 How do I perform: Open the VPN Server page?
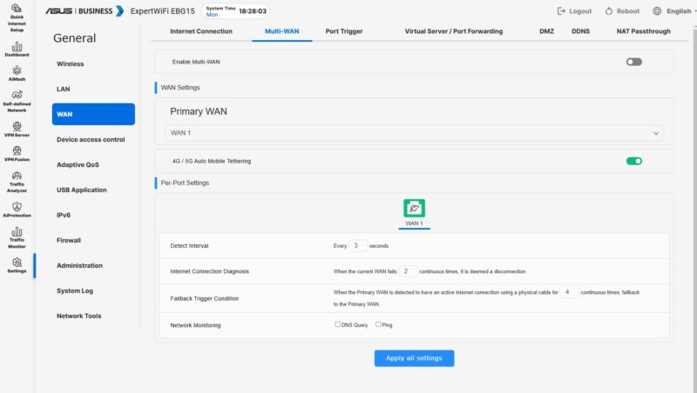point(17,130)
